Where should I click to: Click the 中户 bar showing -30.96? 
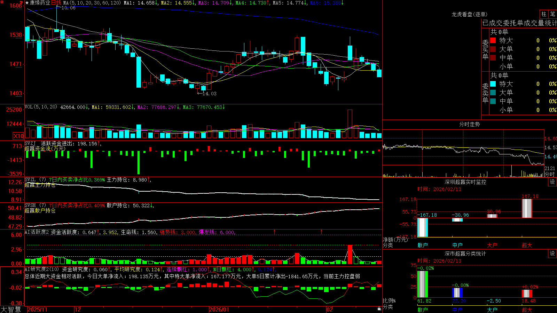click(457, 220)
